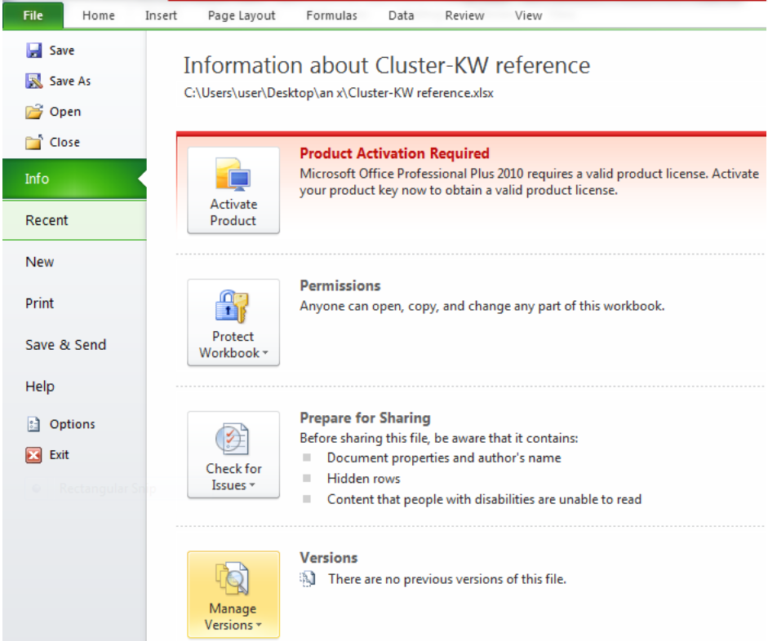Choose New in the backstage menu
Viewport: 768px width, 641px height.
[74, 262]
